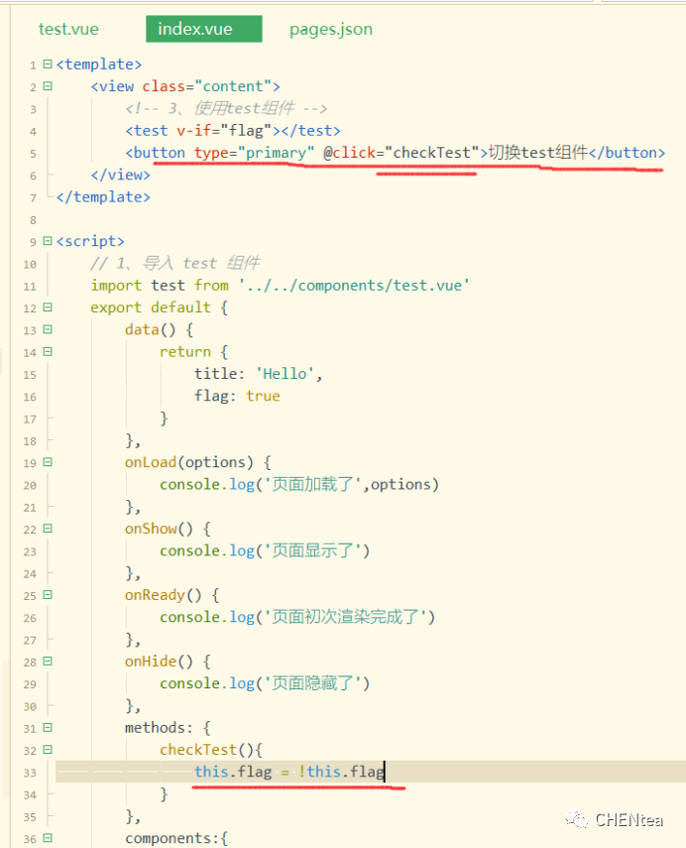Fold the return object on line 14
Screen dimensions: 686x848
click(48, 351)
